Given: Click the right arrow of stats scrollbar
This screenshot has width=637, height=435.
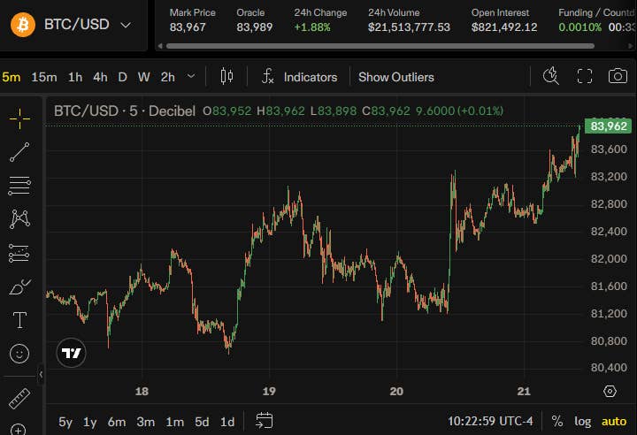Looking at the screenshot, I should click(x=631, y=46).
